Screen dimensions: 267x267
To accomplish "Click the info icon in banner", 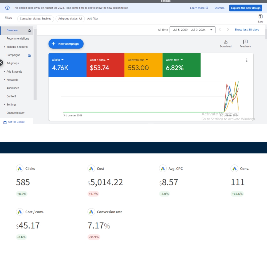I will click(7, 8).
